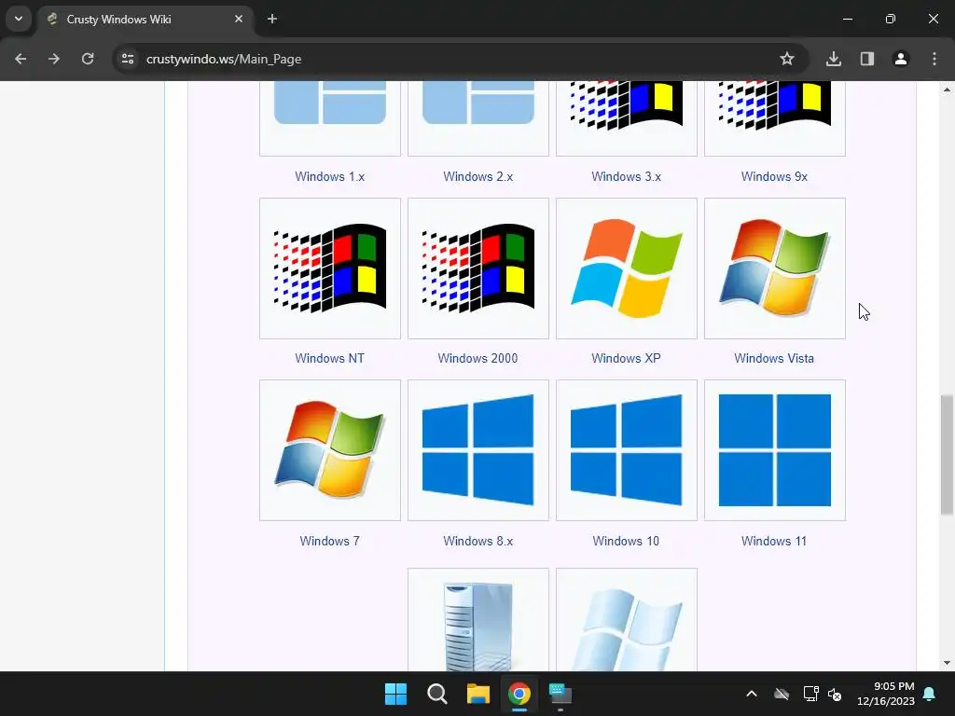Open the Chrome side panel
The width and height of the screenshot is (955, 716).
(867, 59)
